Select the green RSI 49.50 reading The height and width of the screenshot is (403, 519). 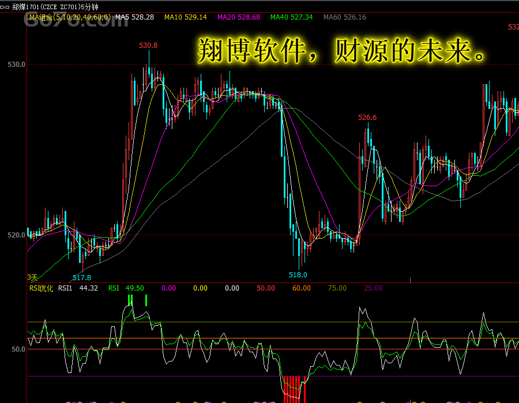[x=126, y=288]
